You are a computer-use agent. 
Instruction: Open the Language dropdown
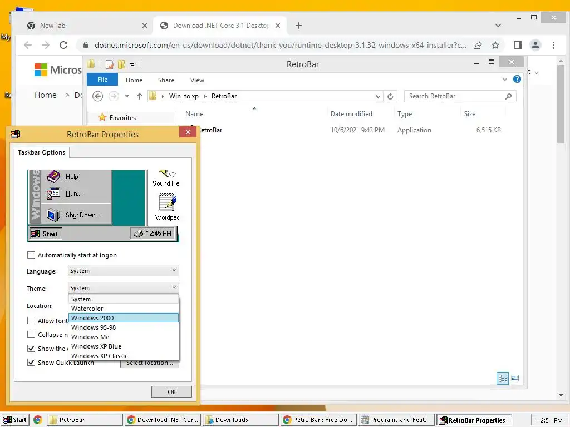tap(123, 271)
